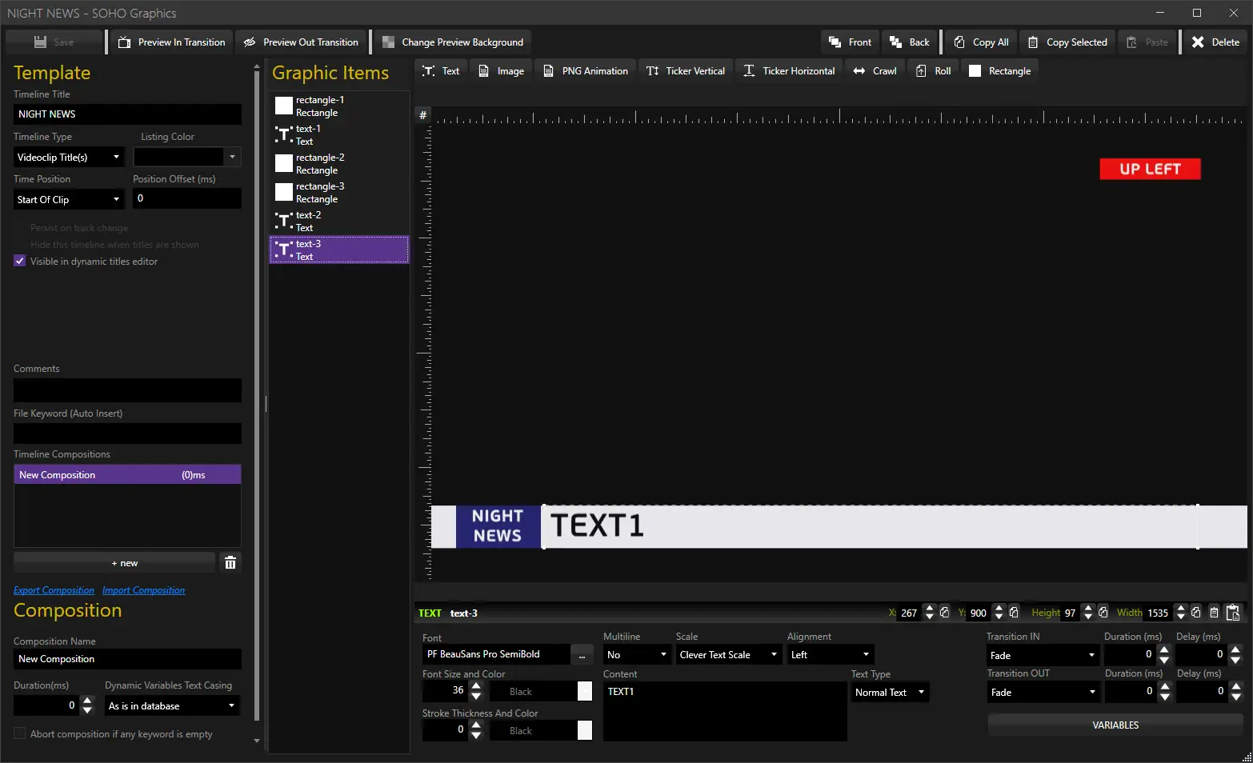Screen dimensions: 1253x763
Task: Copy the X position value
Action: click(x=944, y=613)
